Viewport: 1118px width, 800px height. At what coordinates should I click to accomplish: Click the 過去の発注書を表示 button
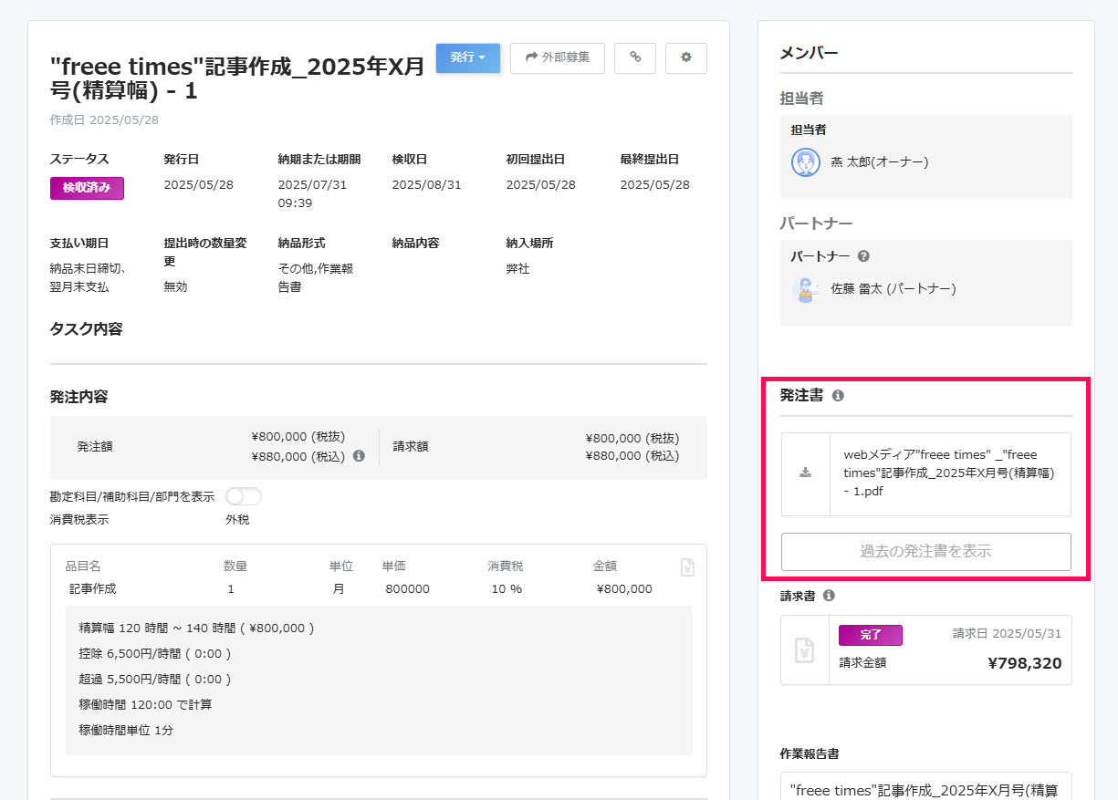(925, 552)
